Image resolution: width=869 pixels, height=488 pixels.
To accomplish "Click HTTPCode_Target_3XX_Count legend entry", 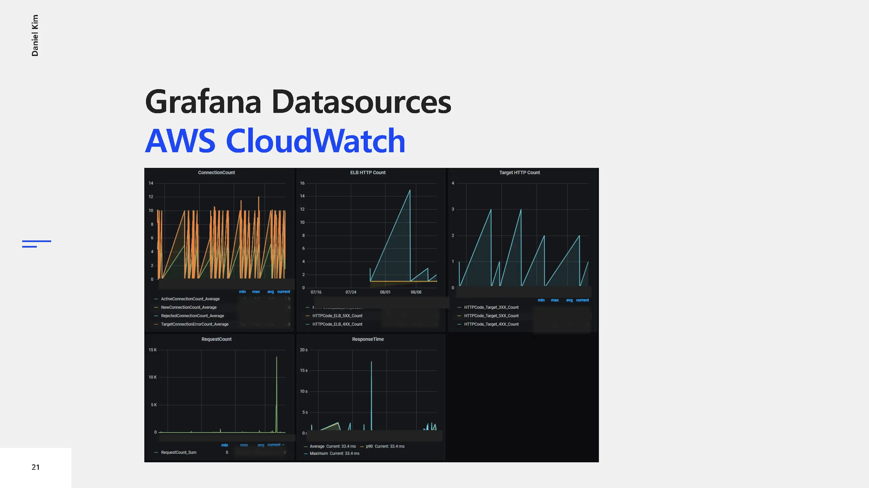I will (491, 307).
